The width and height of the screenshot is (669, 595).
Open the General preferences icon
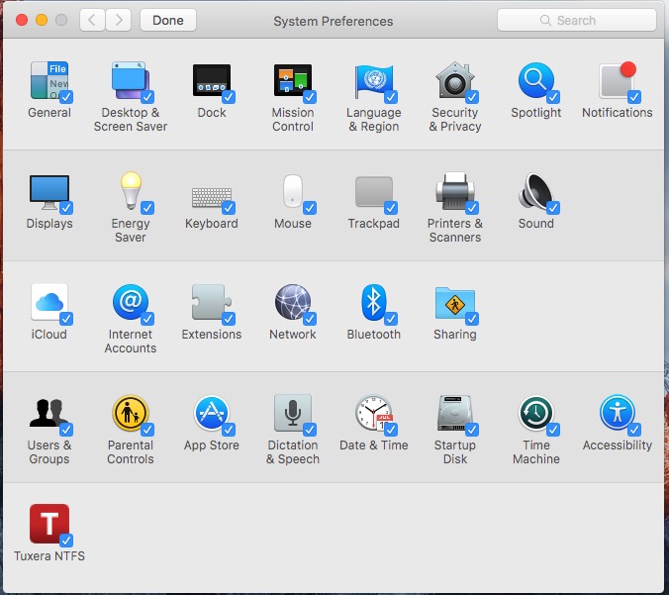click(x=48, y=81)
